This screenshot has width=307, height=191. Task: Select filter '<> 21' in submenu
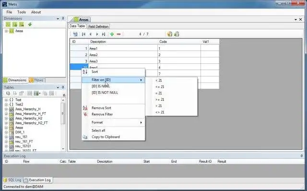coord(172,112)
